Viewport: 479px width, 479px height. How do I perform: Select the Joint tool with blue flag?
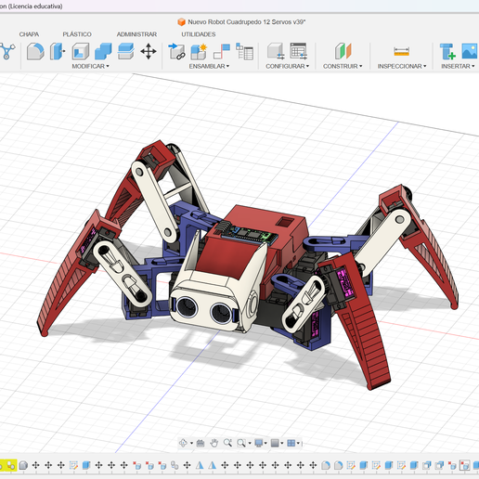point(222,51)
